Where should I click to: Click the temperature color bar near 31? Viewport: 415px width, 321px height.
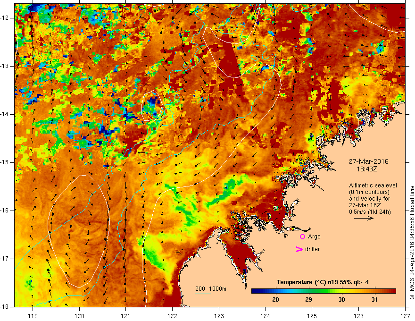(374, 291)
